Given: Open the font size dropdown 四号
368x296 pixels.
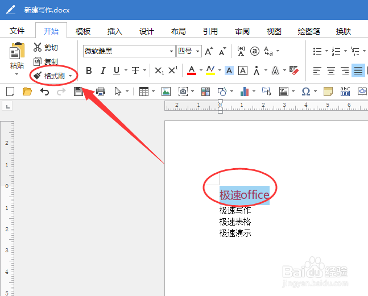Looking at the screenshot, I should coord(197,51).
